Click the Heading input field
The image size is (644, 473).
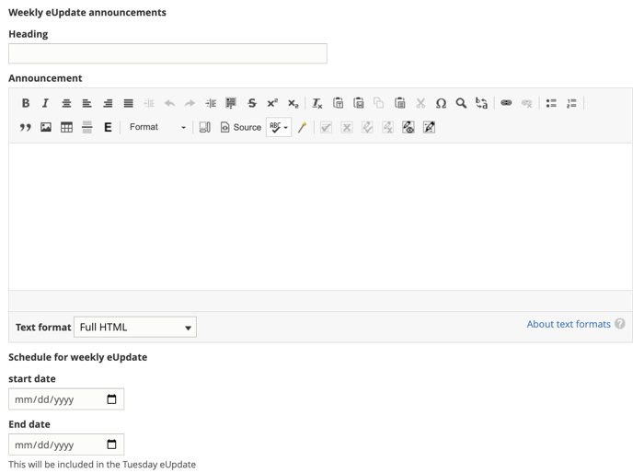(167, 53)
